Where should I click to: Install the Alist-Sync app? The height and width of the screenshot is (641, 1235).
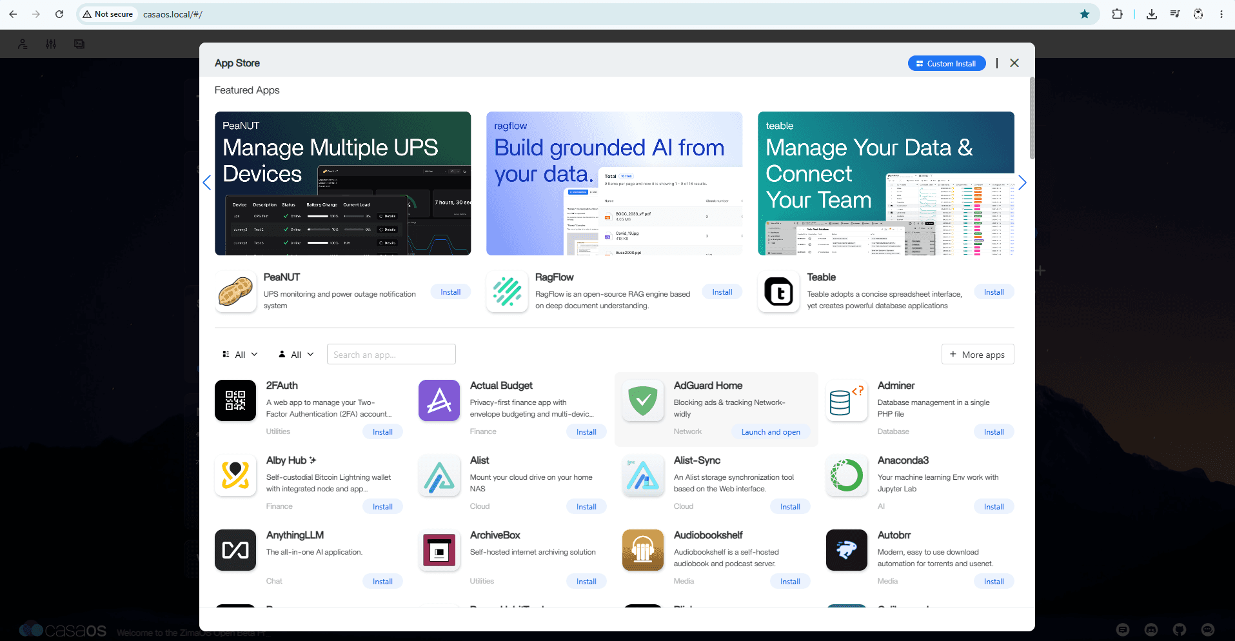[790, 507]
